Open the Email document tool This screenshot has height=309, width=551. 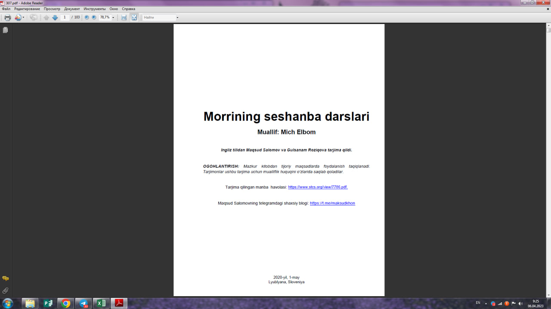pyautogui.click(x=17, y=17)
